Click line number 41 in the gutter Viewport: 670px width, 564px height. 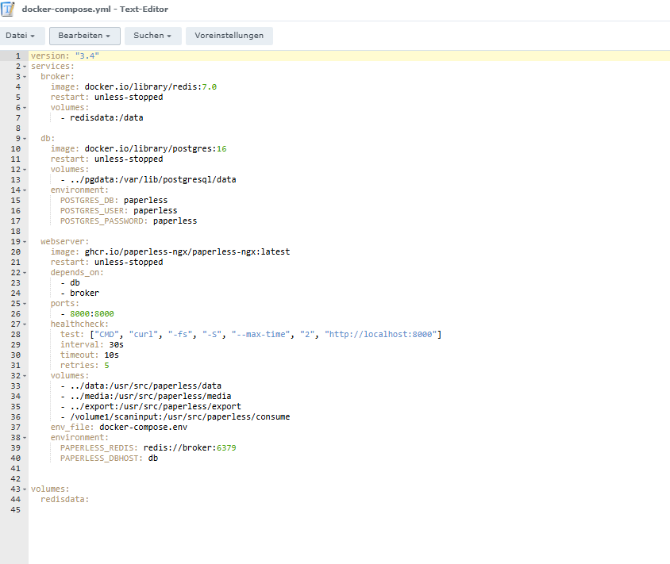pos(16,469)
